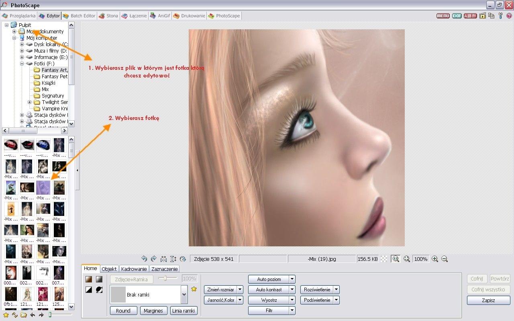Refresh the folder with the circular arrows icon
The width and height of the screenshot is (514, 321).
15,315
